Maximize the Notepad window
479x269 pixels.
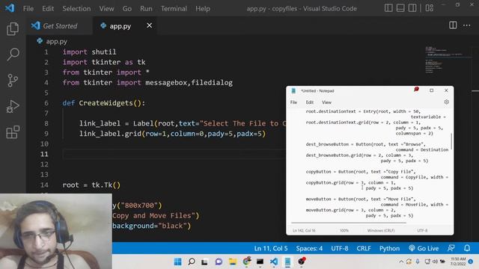(431, 90)
